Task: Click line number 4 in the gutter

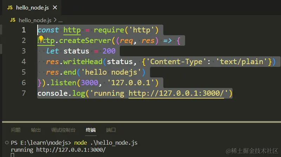Action: (x=24, y=62)
